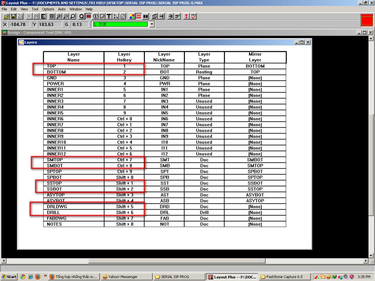Click the Query (Q) toolbar icon

82,16
